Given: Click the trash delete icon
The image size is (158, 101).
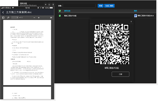Looking at the screenshot, I should click(x=53, y=4).
